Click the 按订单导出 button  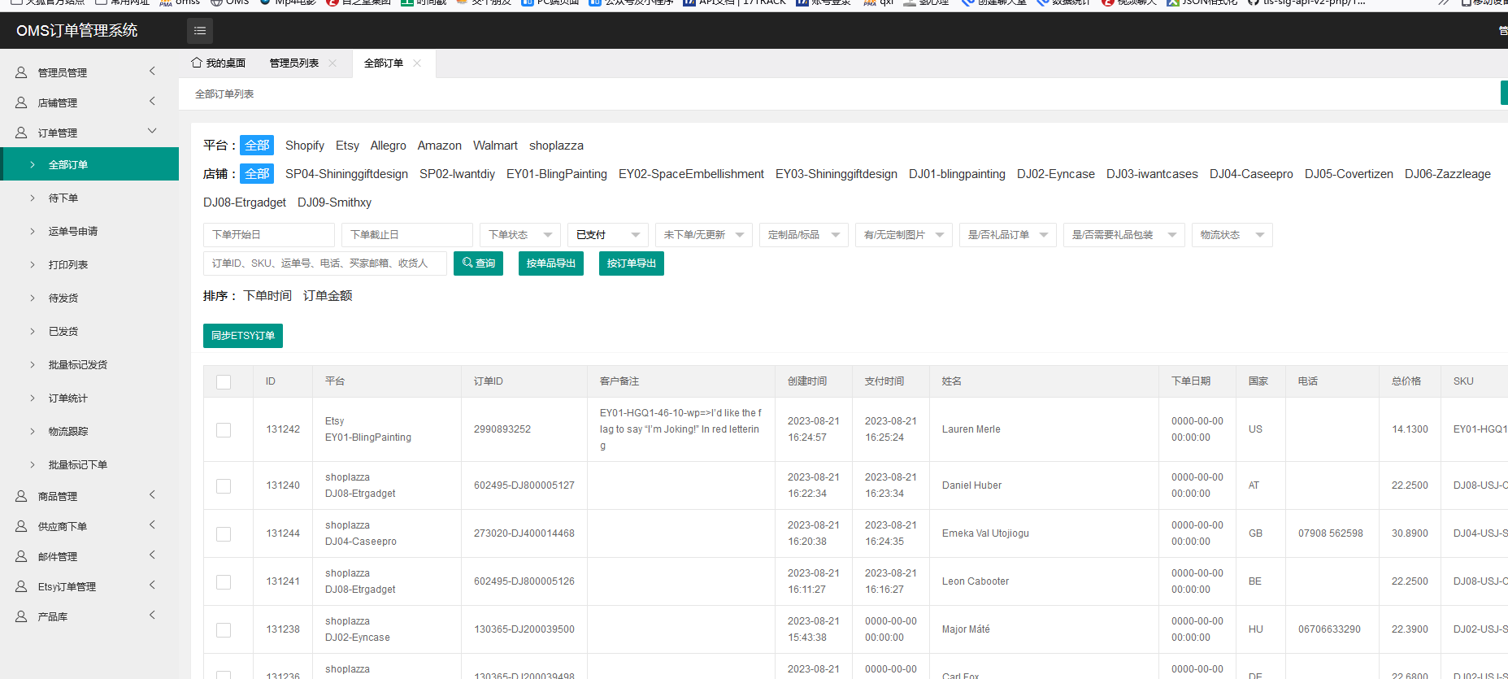[632, 263]
